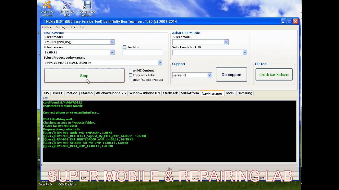Screen dimensions: 339x190
Task: Open the Select version 14.00.11 dropdown
Action: tap(112, 52)
